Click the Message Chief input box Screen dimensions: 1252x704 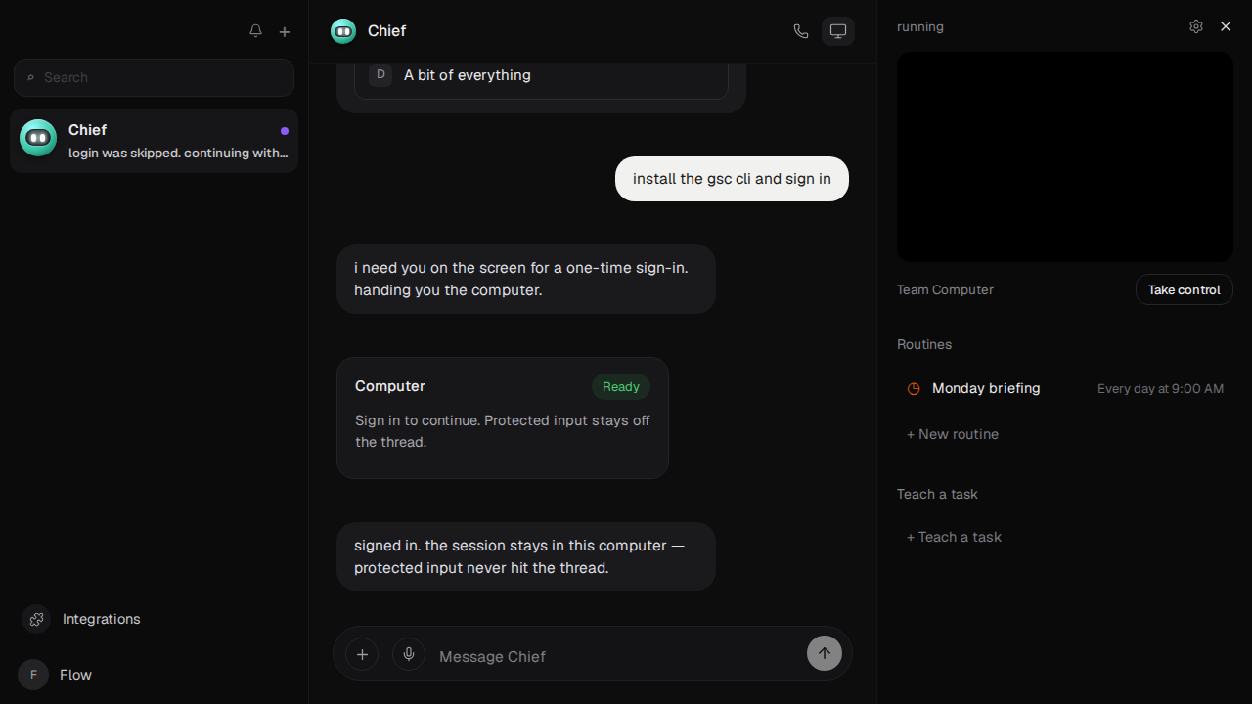616,656
